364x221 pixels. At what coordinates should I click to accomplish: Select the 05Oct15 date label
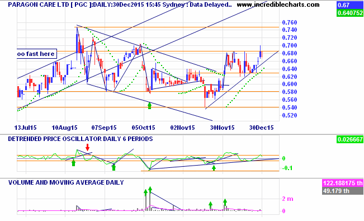pyautogui.click(x=143, y=128)
